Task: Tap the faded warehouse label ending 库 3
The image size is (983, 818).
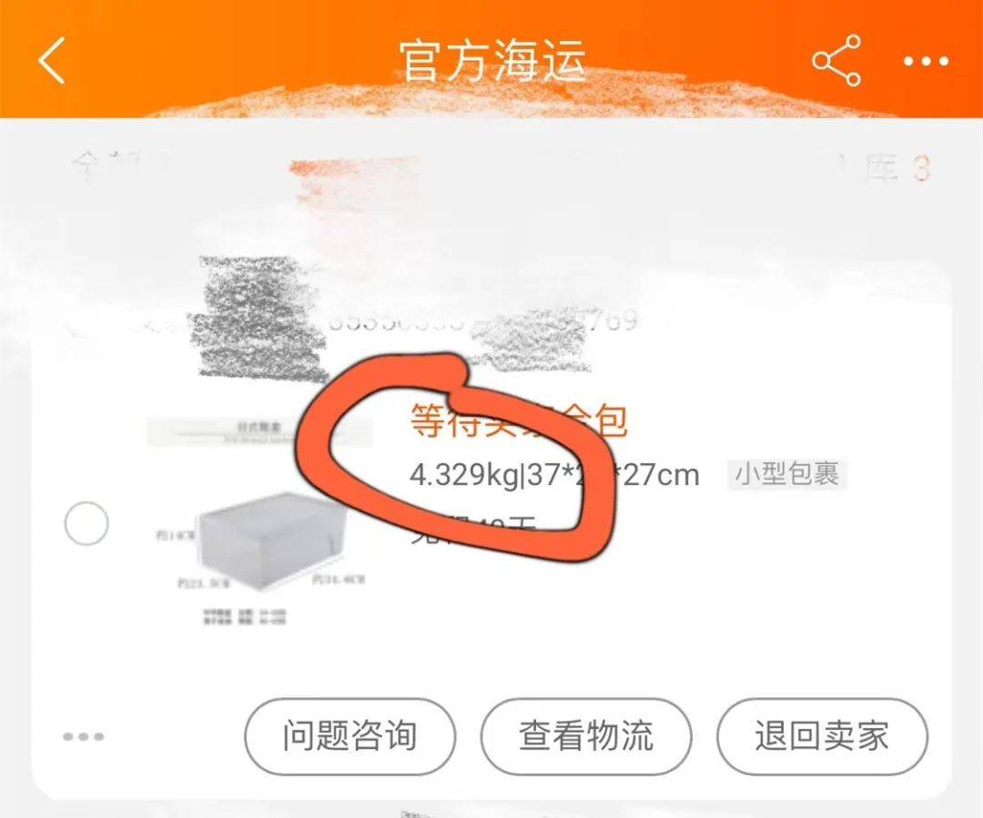Action: pos(897,168)
